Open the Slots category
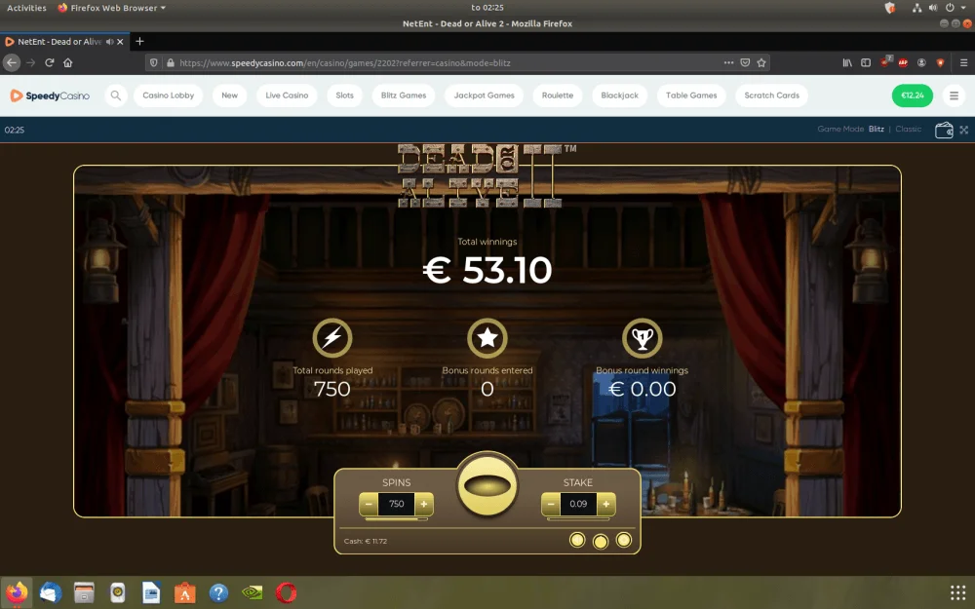This screenshot has width=975, height=609. click(344, 95)
